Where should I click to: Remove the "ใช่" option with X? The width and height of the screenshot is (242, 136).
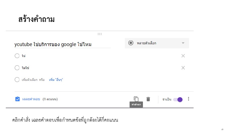pos(183,56)
